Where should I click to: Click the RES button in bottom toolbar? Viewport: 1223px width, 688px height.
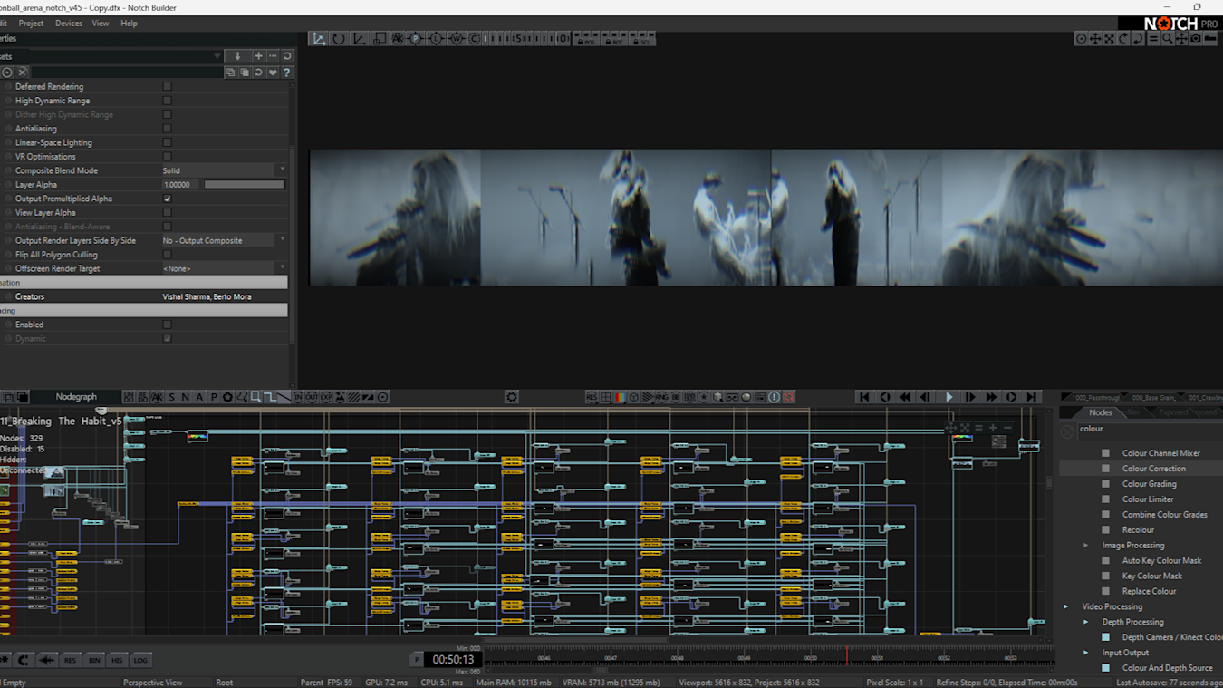click(x=70, y=660)
